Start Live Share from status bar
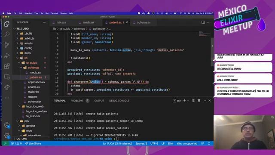Screen dimensions: 275x155 pos(33,143)
